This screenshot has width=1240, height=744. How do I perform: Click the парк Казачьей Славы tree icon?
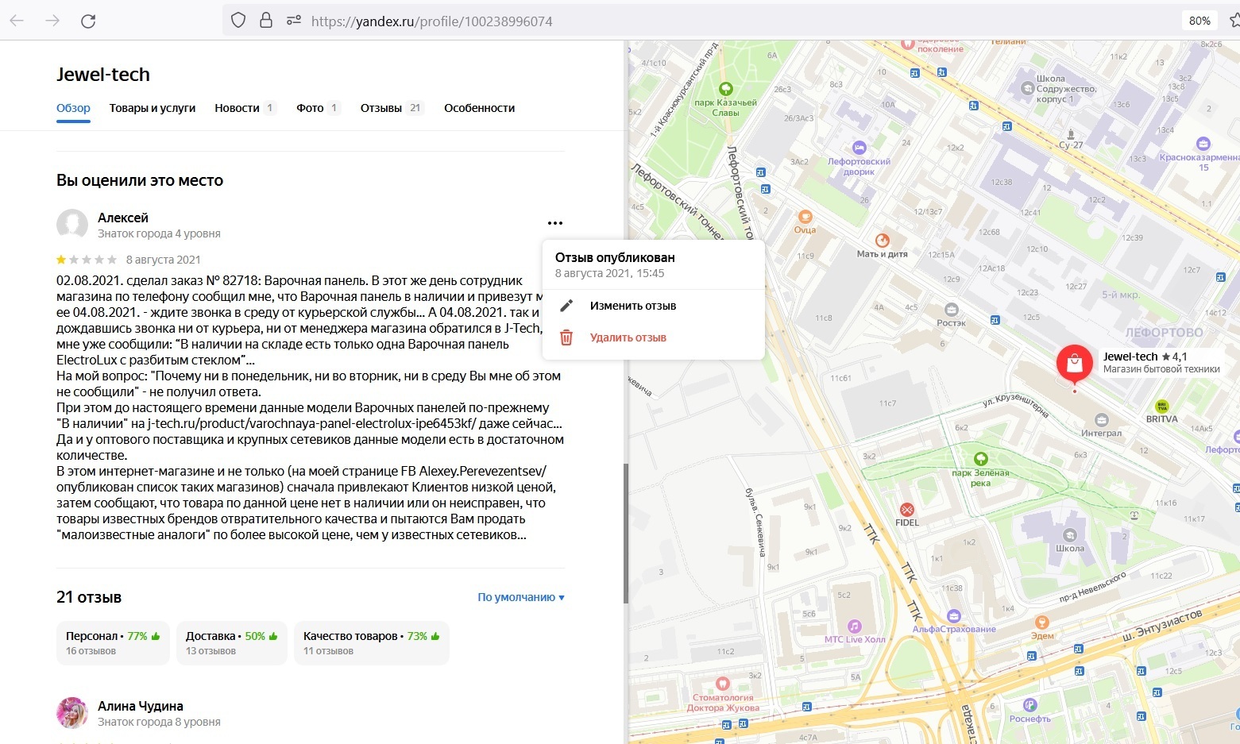(x=725, y=89)
